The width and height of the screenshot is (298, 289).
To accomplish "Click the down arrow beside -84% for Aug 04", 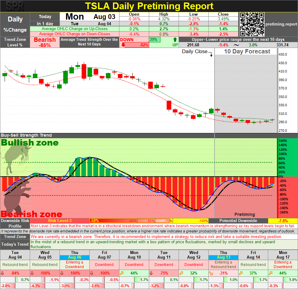I will 2,273.
